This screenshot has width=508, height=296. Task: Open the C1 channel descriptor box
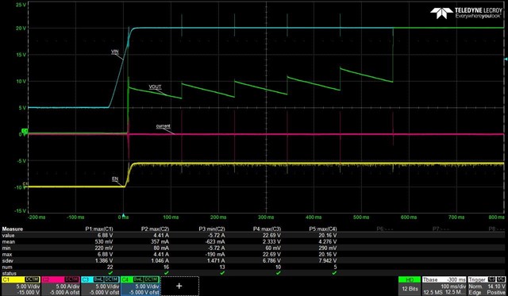pos(21,286)
